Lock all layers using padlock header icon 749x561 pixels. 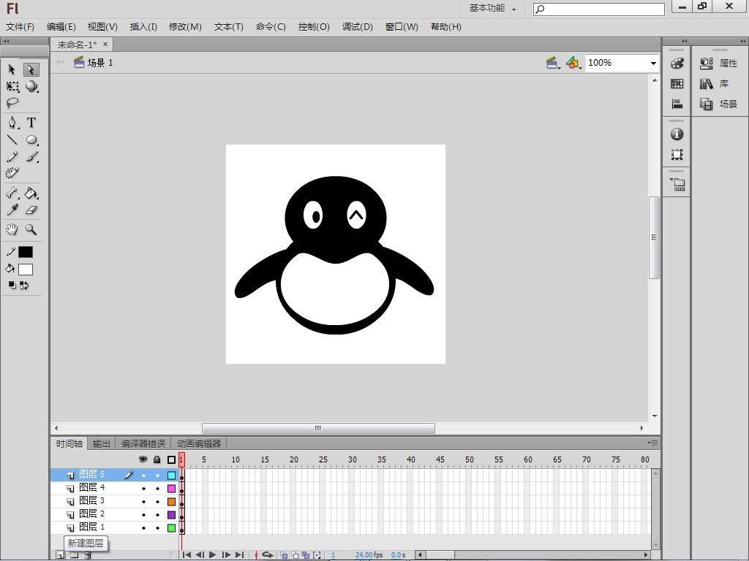[x=157, y=459]
